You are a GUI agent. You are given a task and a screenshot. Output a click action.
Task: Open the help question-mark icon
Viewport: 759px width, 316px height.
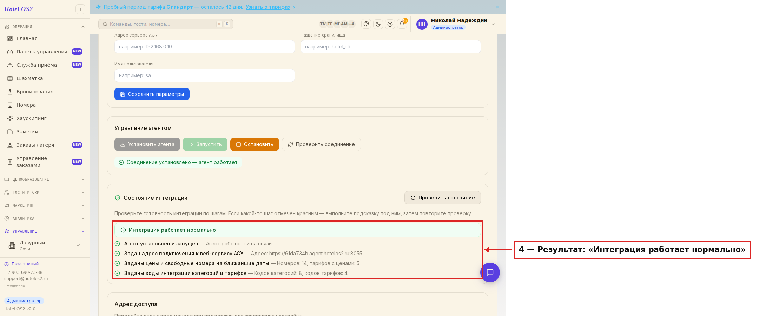390,24
